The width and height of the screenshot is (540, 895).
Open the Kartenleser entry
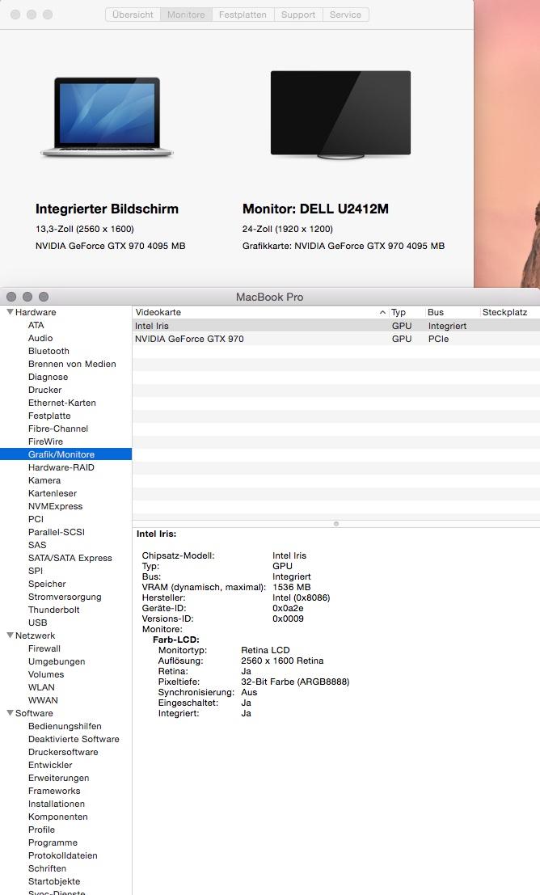pos(53,493)
